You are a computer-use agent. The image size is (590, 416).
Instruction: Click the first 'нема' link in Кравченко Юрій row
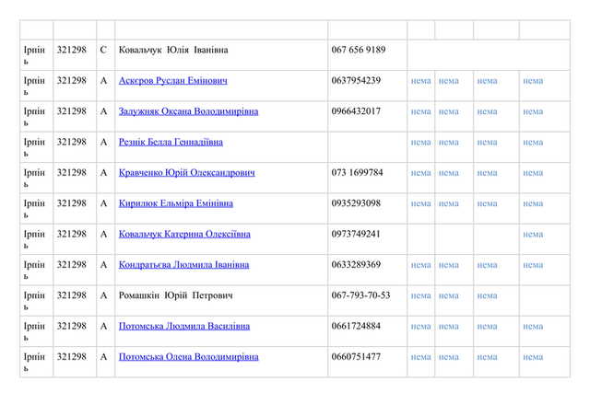pos(420,173)
